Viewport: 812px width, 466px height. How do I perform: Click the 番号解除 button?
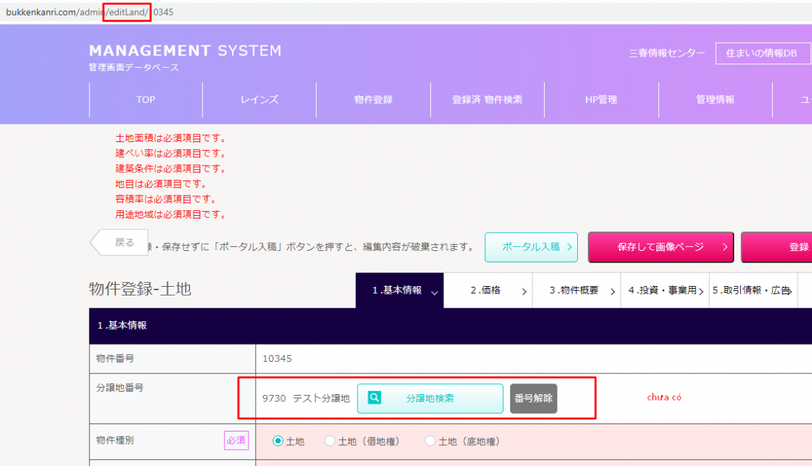pyautogui.click(x=533, y=398)
